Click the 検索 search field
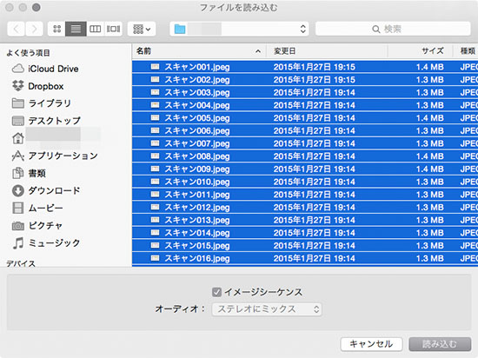Image resolution: width=478 pixels, height=358 pixels. 393,29
